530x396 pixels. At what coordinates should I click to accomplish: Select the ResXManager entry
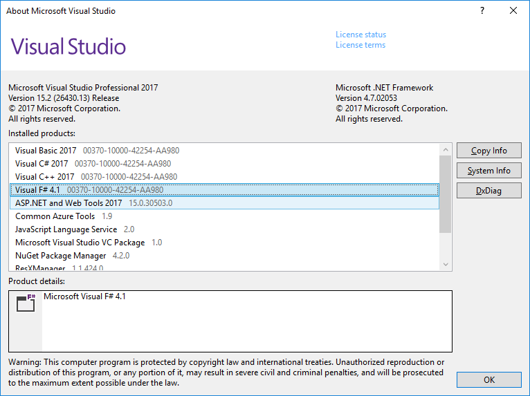tap(224, 267)
